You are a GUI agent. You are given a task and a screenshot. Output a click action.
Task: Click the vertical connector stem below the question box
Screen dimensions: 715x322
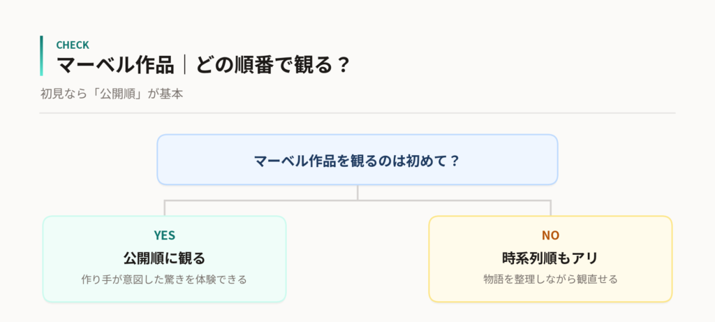point(357,193)
